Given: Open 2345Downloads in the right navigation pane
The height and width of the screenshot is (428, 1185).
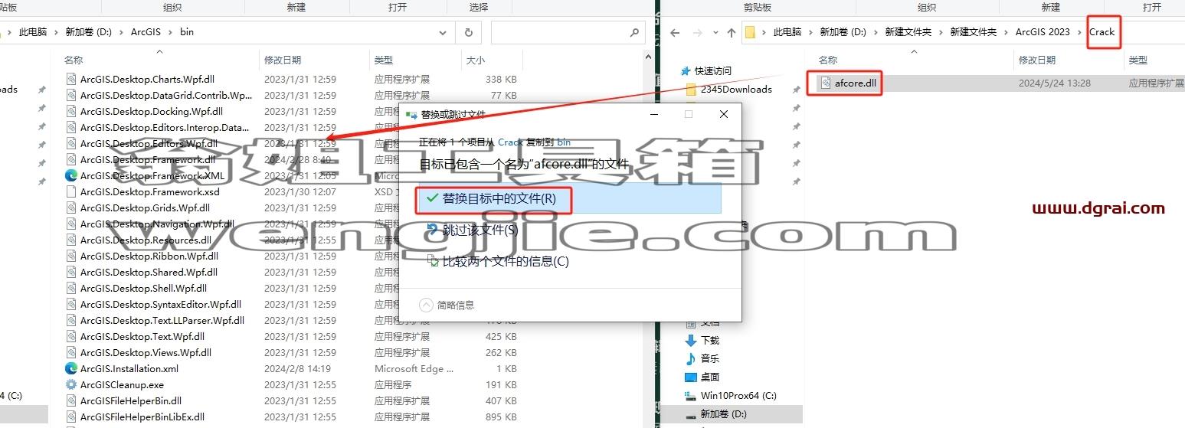Looking at the screenshot, I should coord(736,89).
